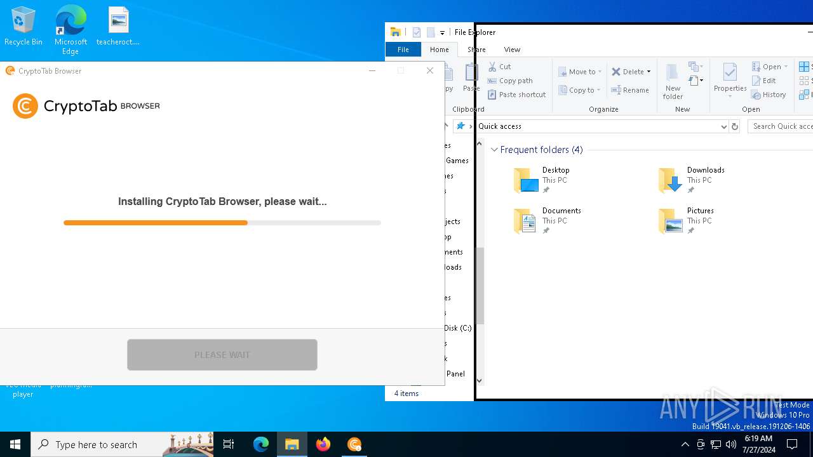
Task: Click the "4 items" status bar text
Action: (x=406, y=394)
